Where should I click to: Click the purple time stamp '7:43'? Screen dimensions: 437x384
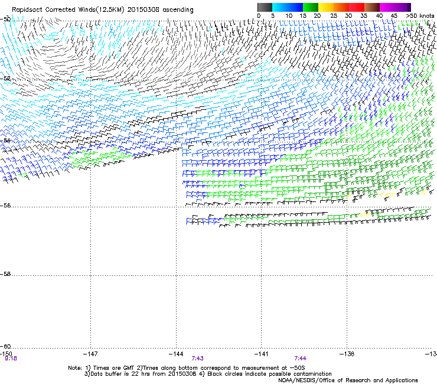[198, 359]
